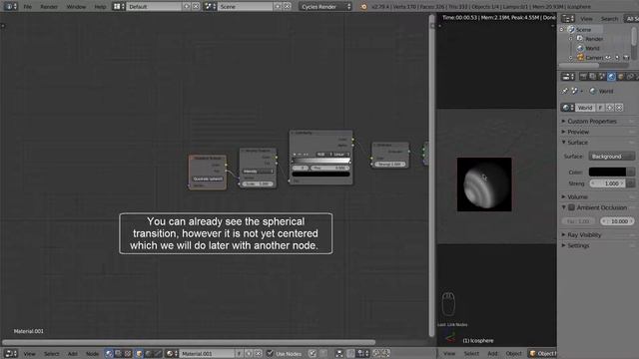Select World in the outliner

(x=592, y=49)
